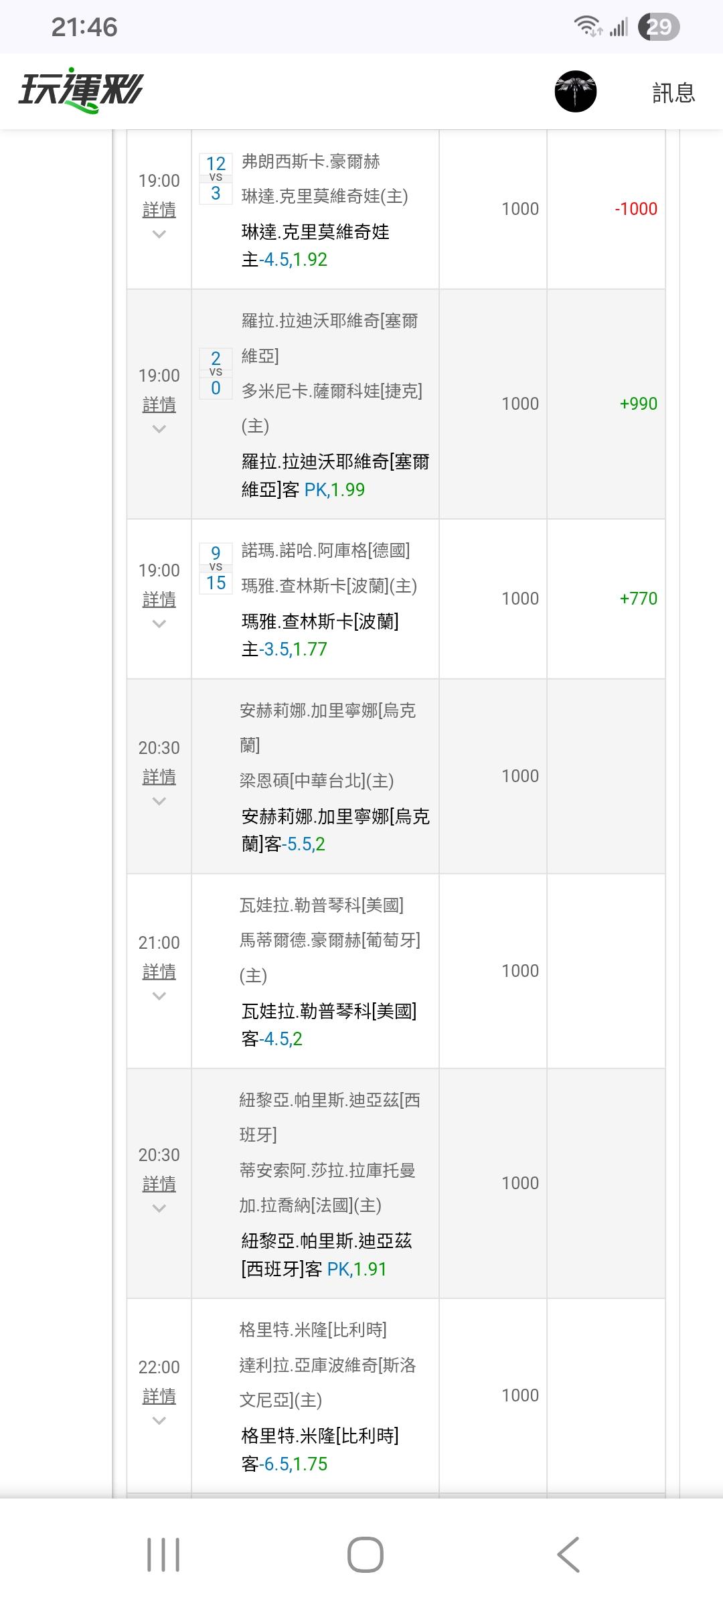Open the 訊息 messages menu
The image size is (723, 1607).
(673, 92)
